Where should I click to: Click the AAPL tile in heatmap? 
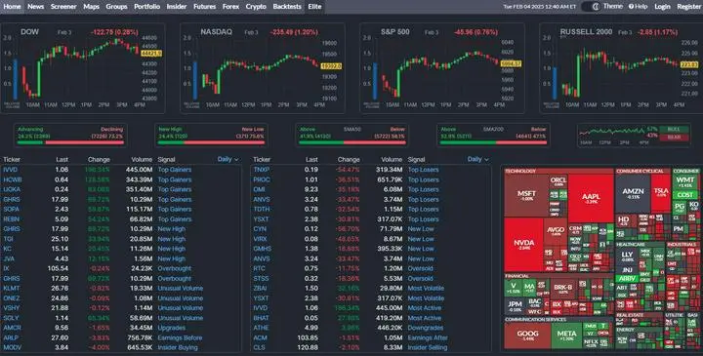[591, 198]
